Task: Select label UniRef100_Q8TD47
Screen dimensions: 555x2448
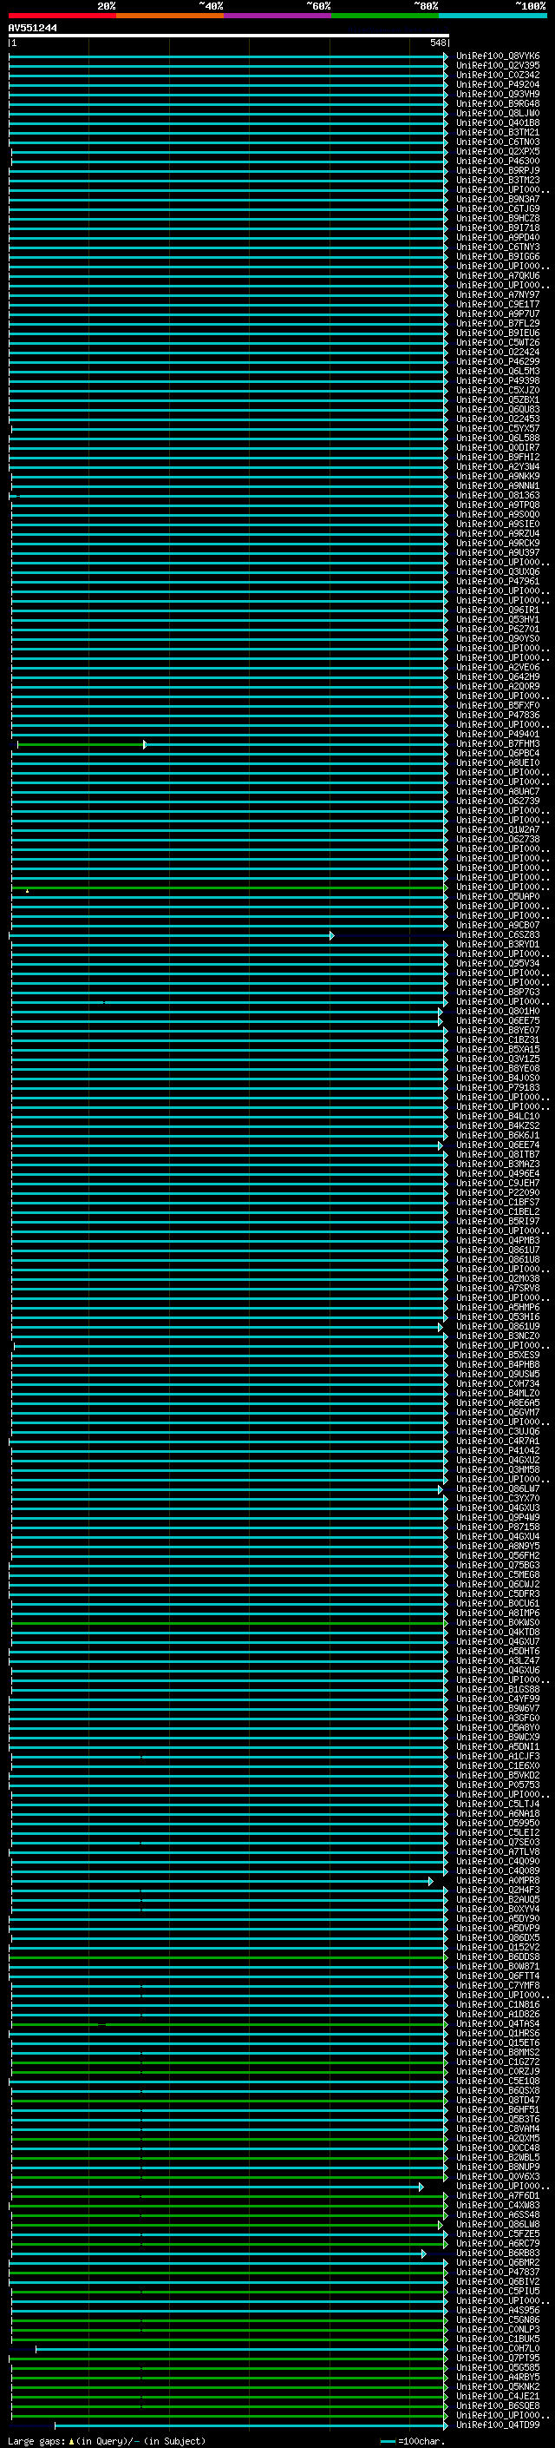Action: pyautogui.click(x=498, y=2099)
